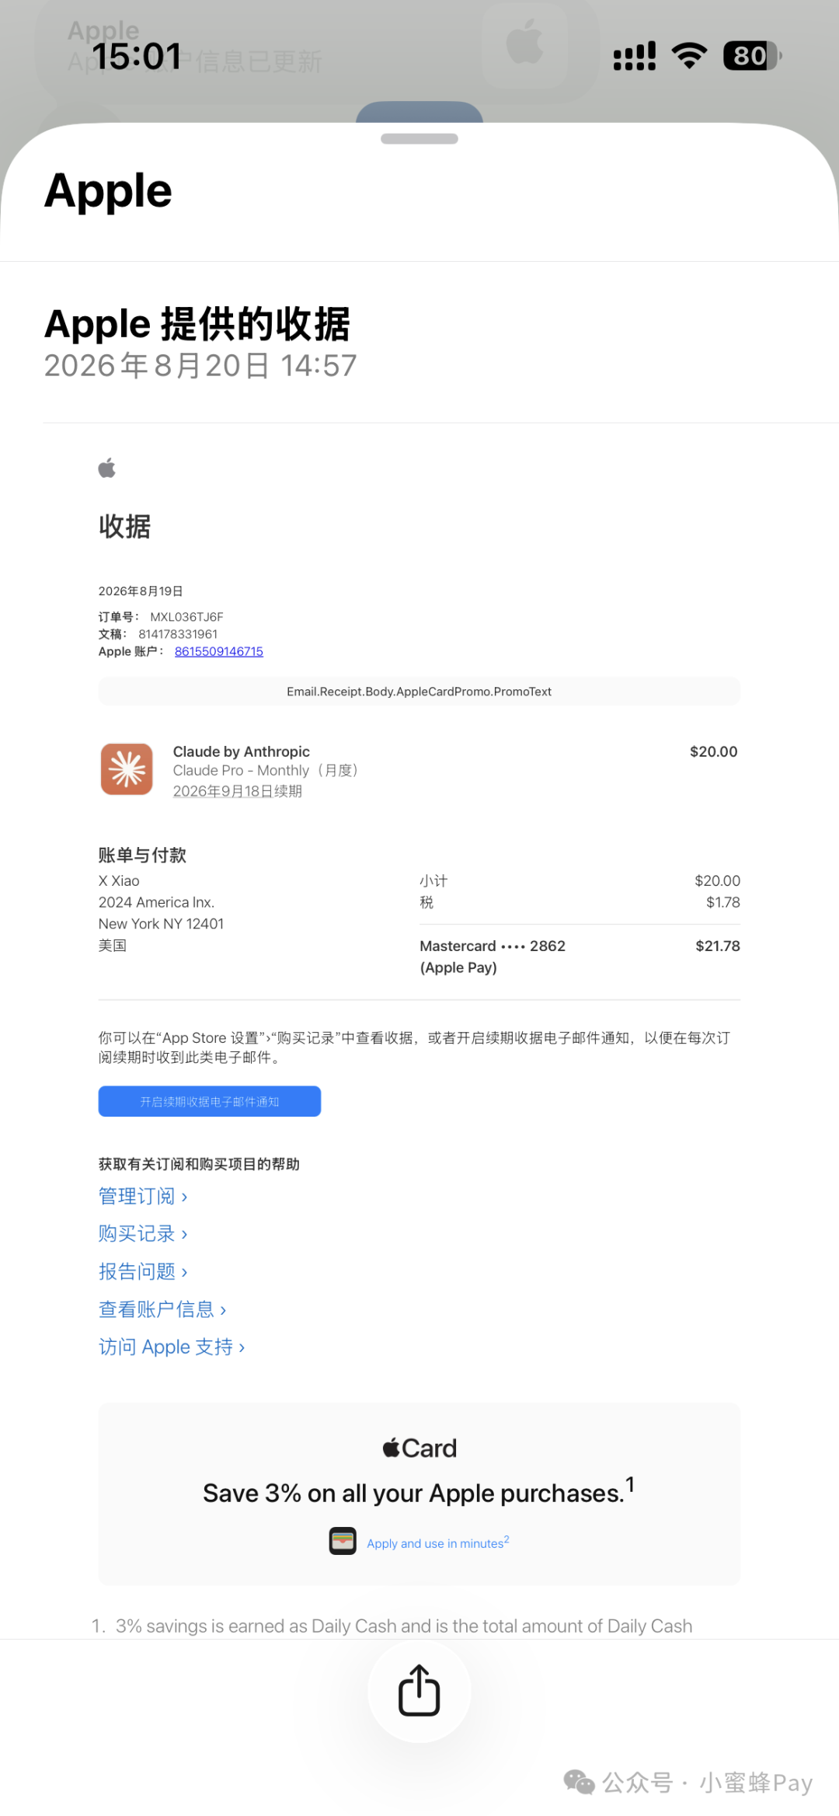Tap the Claude by Anthropic app icon

[x=127, y=769]
